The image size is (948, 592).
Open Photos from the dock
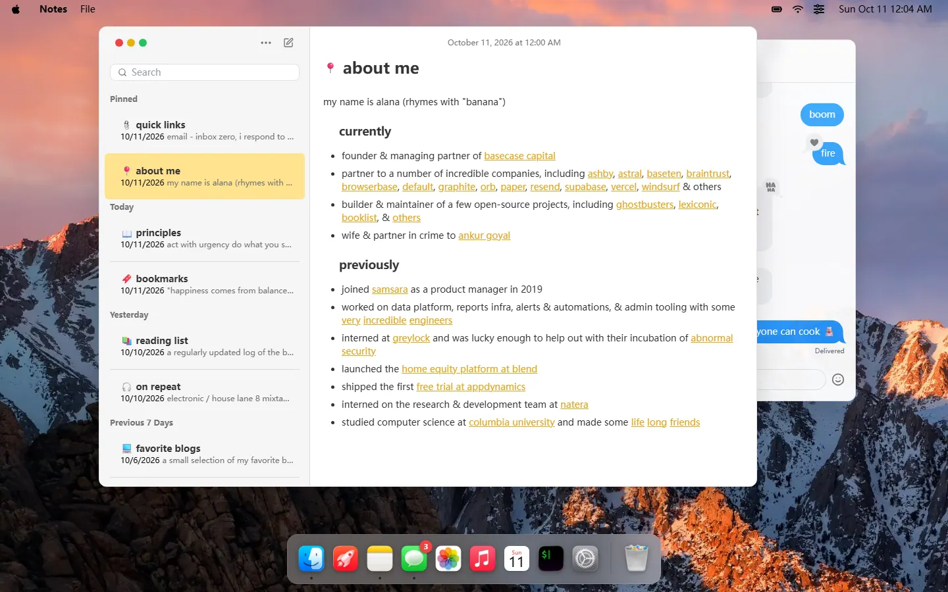(x=448, y=559)
